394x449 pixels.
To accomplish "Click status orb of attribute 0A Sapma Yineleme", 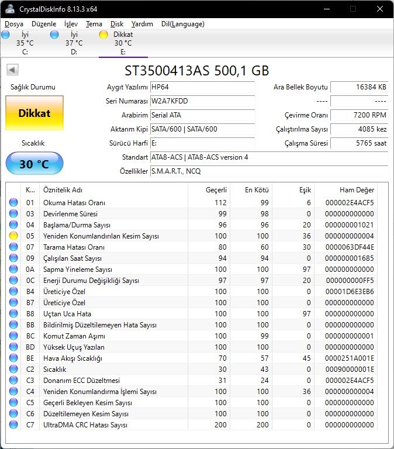I will [13, 269].
